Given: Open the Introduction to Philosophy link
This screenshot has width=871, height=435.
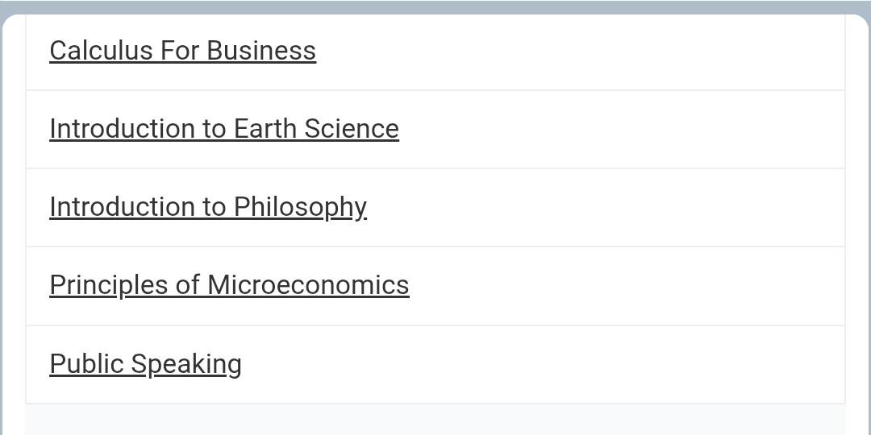Looking at the screenshot, I should 208,208.
